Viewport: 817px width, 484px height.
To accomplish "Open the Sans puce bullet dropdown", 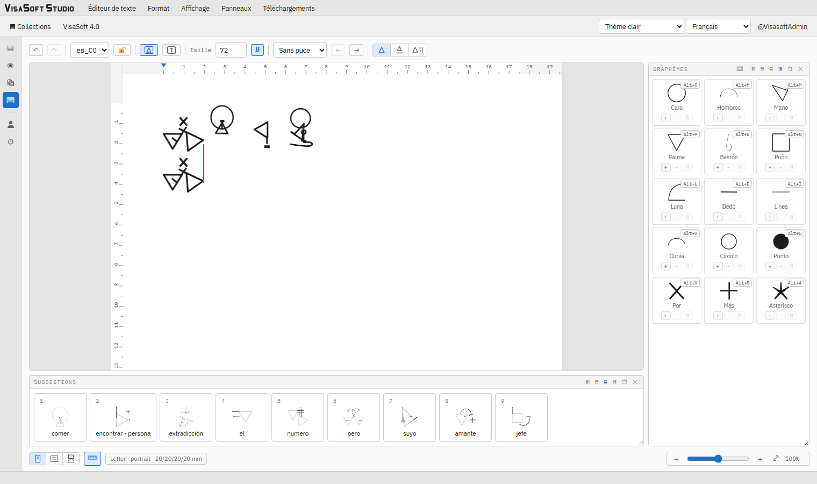I will [x=300, y=50].
